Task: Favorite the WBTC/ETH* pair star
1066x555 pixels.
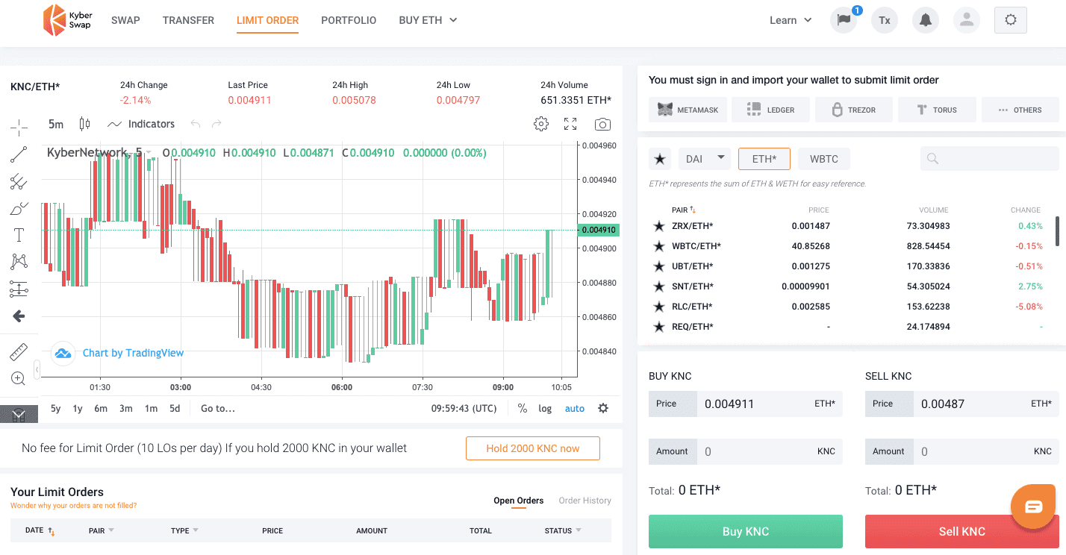Action: point(658,246)
